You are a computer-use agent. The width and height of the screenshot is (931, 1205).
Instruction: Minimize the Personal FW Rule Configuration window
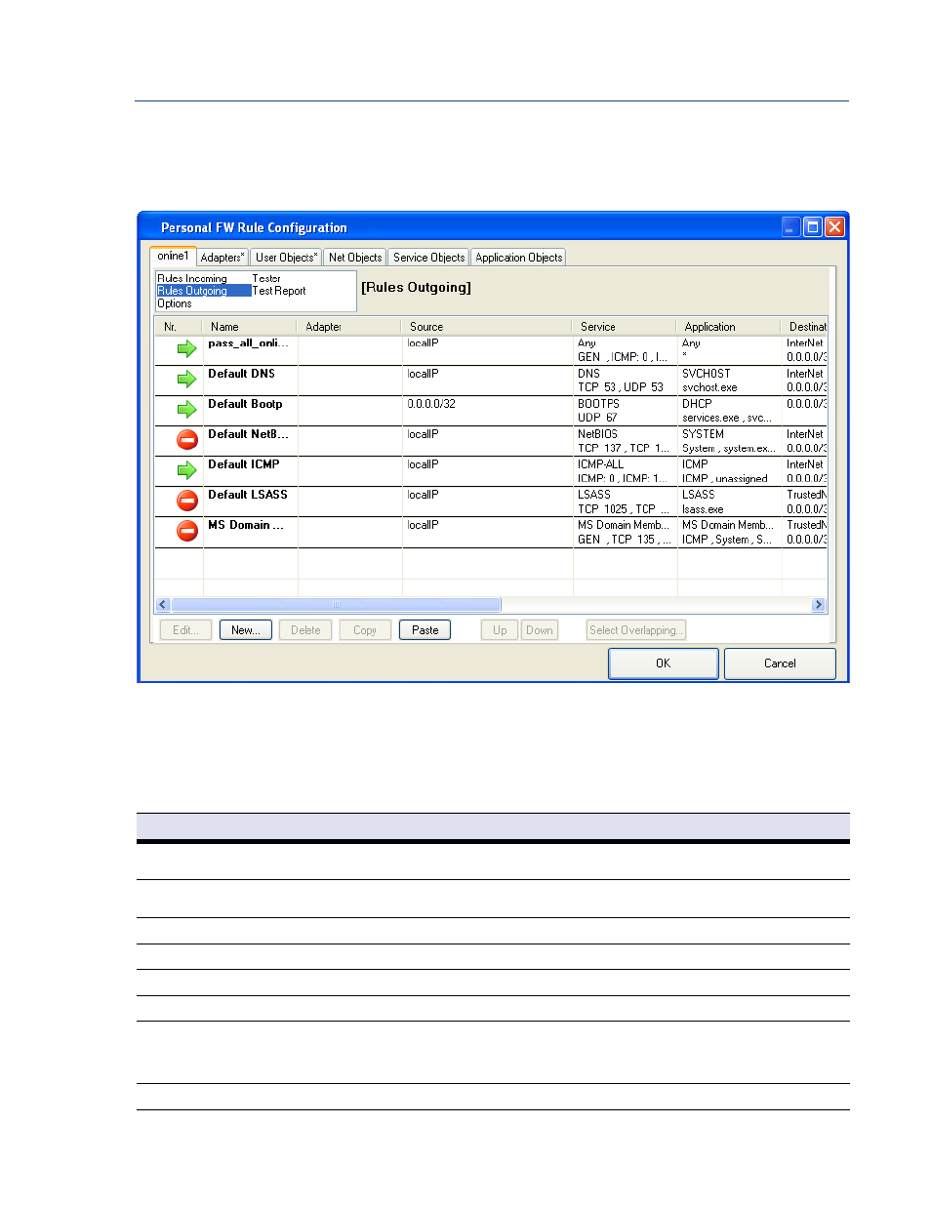(x=791, y=227)
